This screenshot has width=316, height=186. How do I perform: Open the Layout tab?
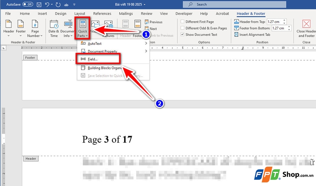pyautogui.click(x=80, y=13)
